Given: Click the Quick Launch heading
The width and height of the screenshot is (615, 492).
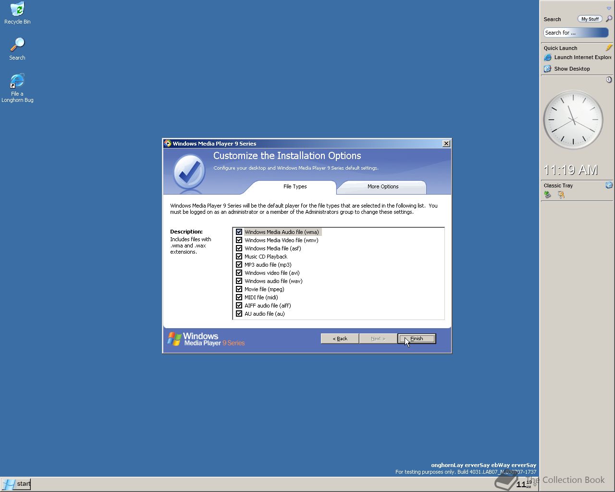Looking at the screenshot, I should tap(560, 48).
